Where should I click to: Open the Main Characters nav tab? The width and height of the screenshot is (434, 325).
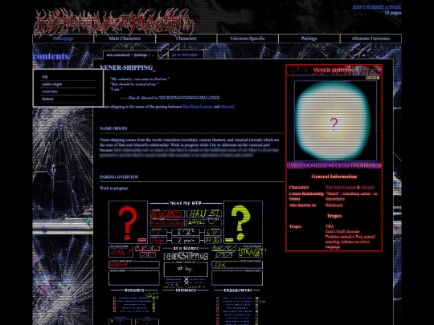(x=125, y=39)
